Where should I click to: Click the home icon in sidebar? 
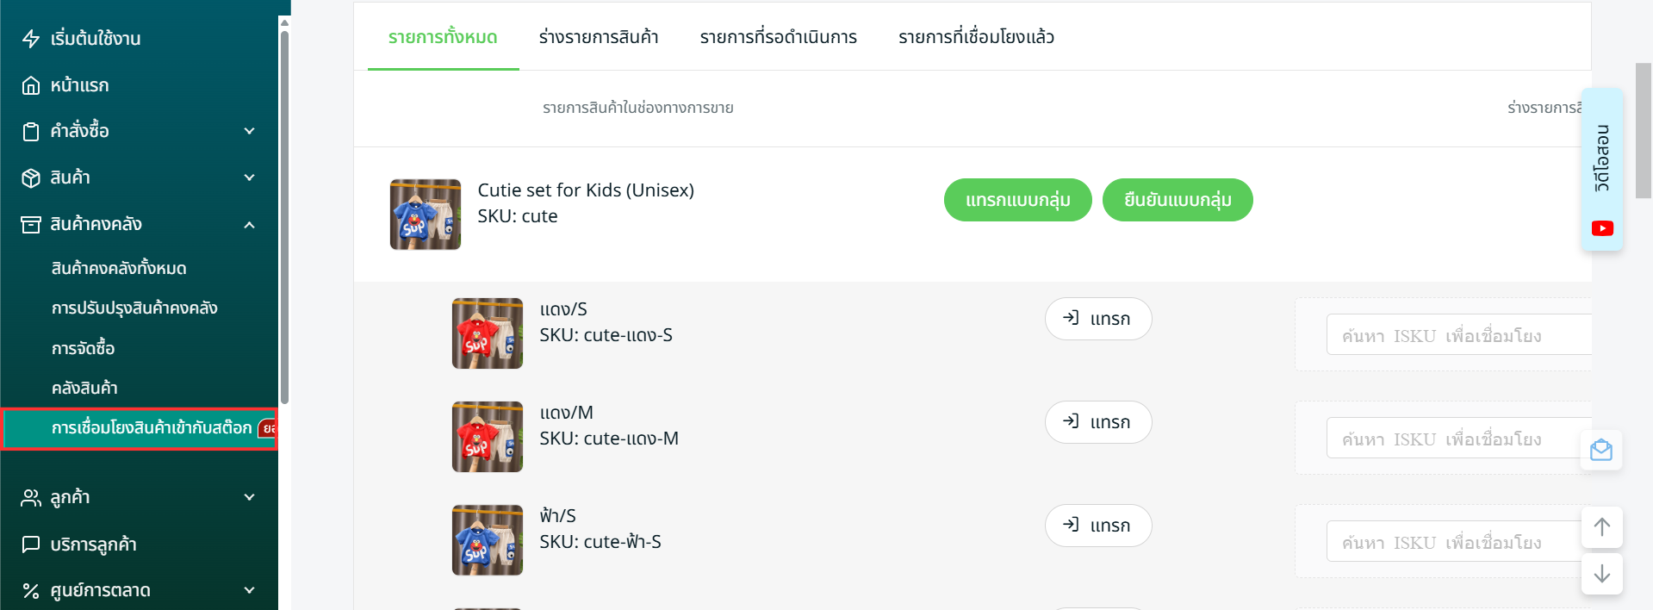click(31, 85)
